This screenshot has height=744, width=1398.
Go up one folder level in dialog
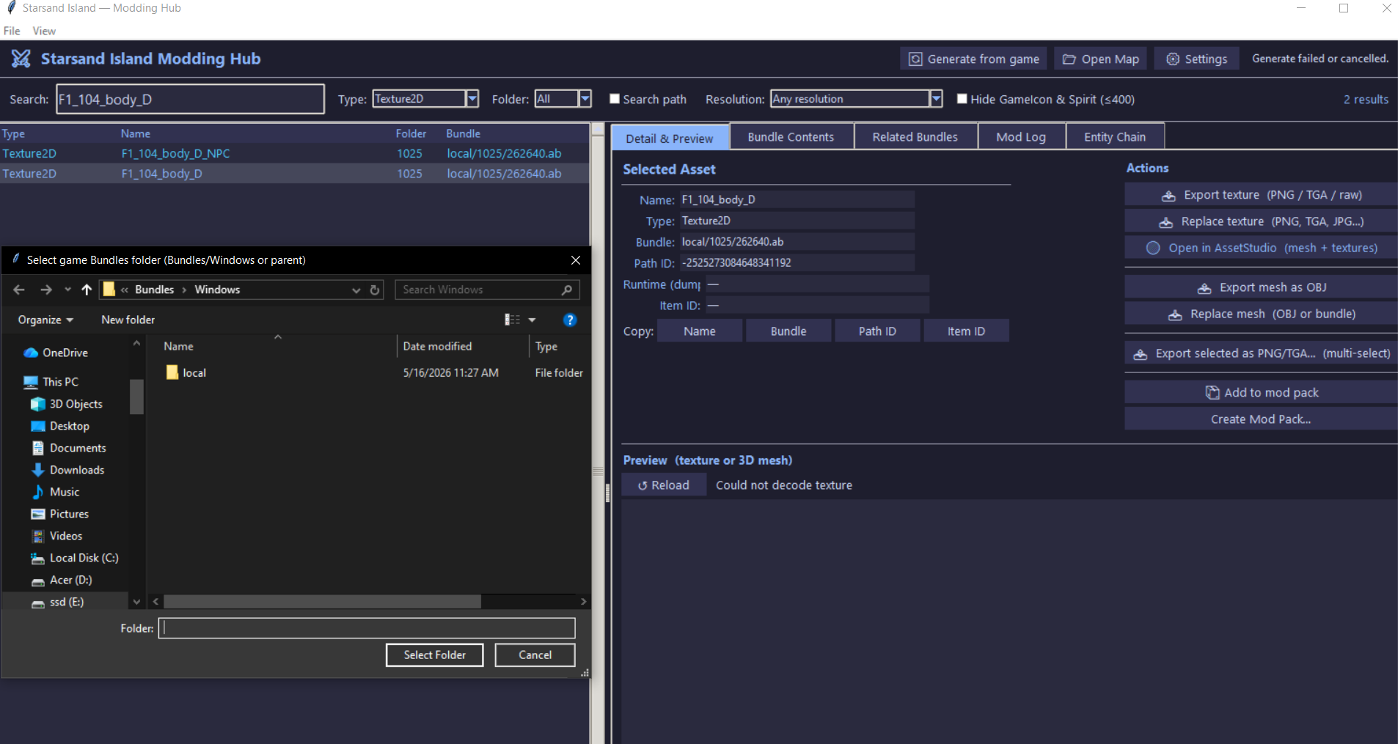tap(87, 290)
